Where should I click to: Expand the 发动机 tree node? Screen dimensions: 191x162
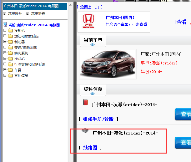coord(5,30)
